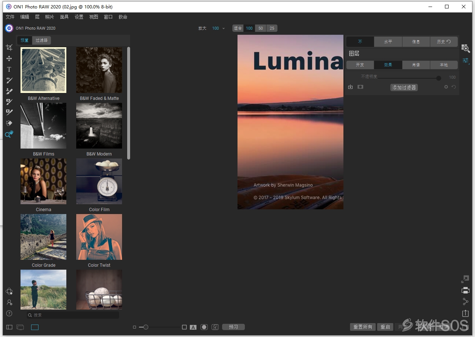Click the Export icon on right sidebar

(x=465, y=313)
